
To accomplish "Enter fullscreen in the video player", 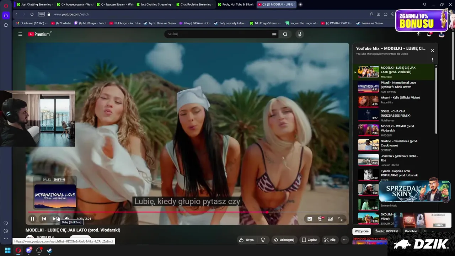I will [x=341, y=219].
